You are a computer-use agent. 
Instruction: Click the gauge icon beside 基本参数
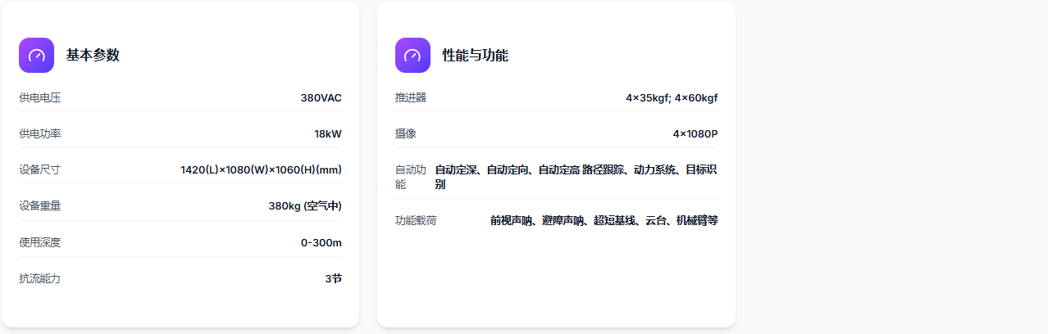click(36, 56)
